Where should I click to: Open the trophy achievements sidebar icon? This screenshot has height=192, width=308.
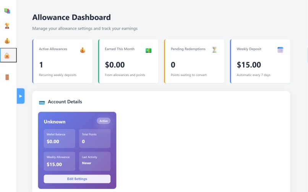[x=7, y=26]
